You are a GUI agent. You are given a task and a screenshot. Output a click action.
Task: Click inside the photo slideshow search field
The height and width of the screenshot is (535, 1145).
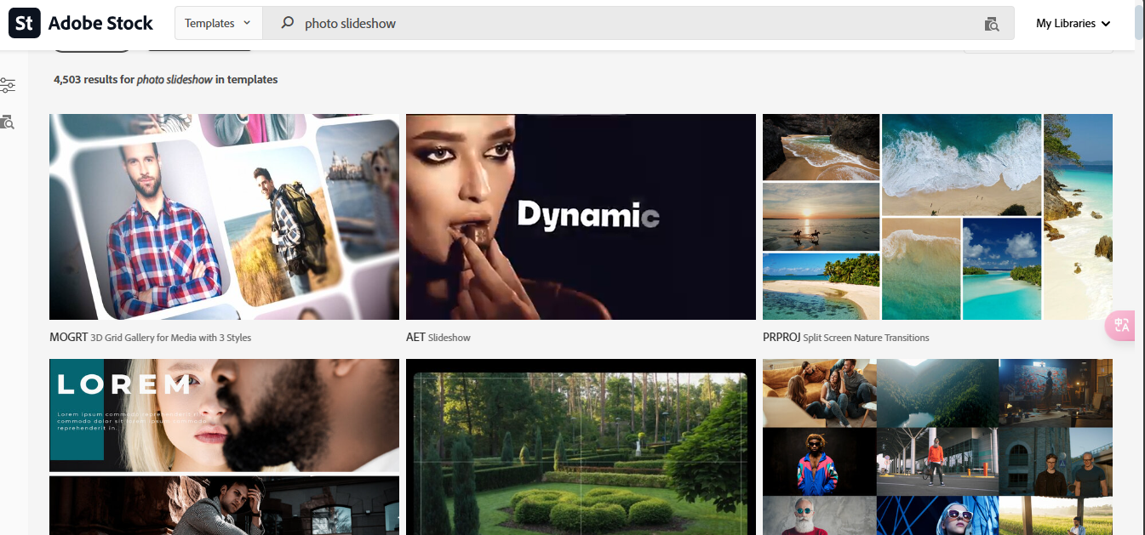point(511,23)
